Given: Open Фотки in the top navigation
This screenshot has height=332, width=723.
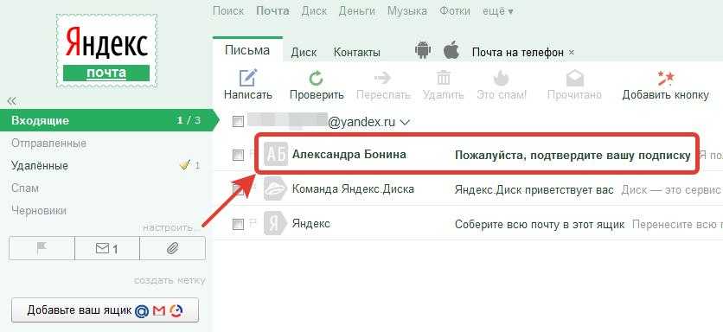Looking at the screenshot, I should tap(455, 11).
